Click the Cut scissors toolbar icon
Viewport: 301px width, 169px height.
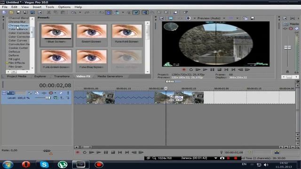click(49, 13)
